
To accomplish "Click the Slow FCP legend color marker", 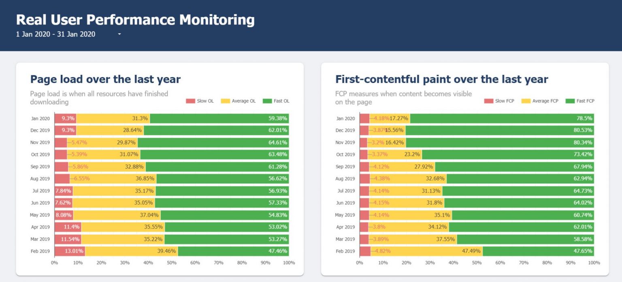I will click(488, 101).
